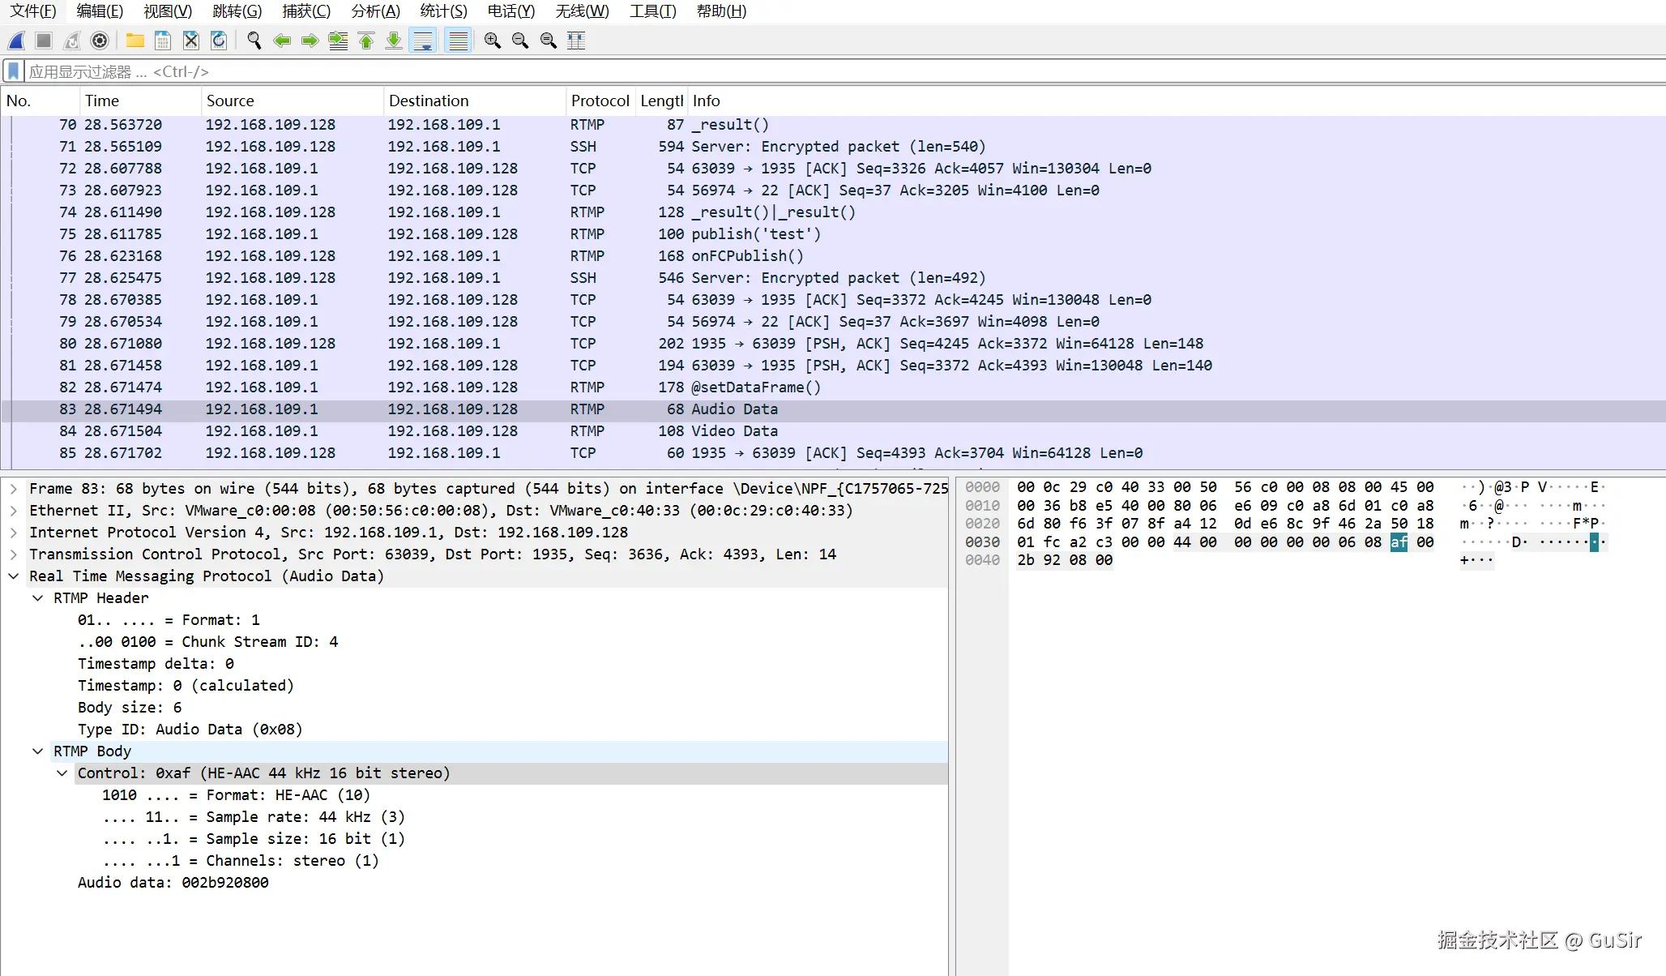Image resolution: width=1666 pixels, height=976 pixels.
Task: Click the open capture file folder icon
Action: point(135,41)
